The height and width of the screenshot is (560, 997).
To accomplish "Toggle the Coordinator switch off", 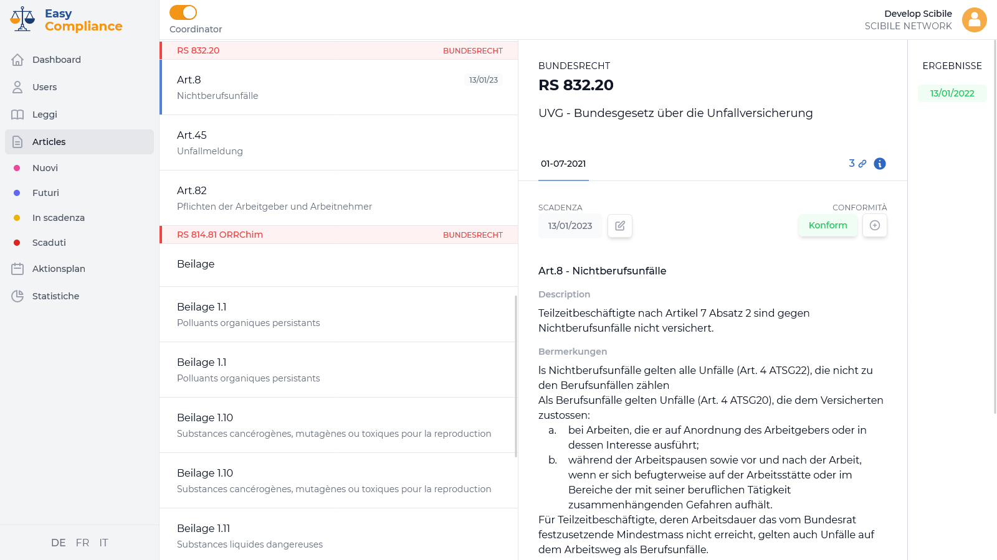I will 183,11.
